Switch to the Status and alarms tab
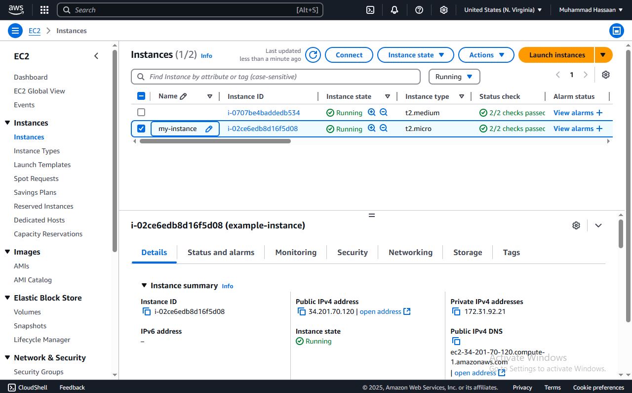632x393 pixels. tap(221, 252)
